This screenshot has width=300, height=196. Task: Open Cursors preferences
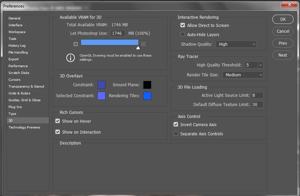pos(28,79)
